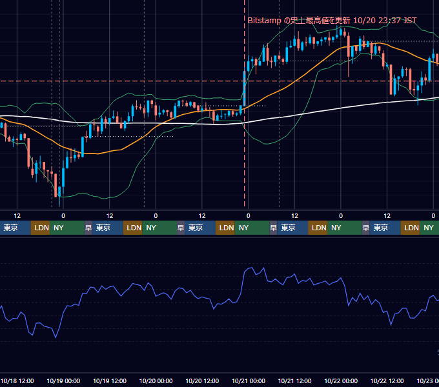Select the 10/21 00:00 time axis label

pyautogui.click(x=249, y=381)
